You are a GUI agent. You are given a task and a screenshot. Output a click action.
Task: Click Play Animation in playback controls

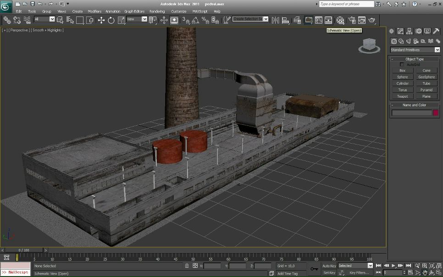[393, 266]
